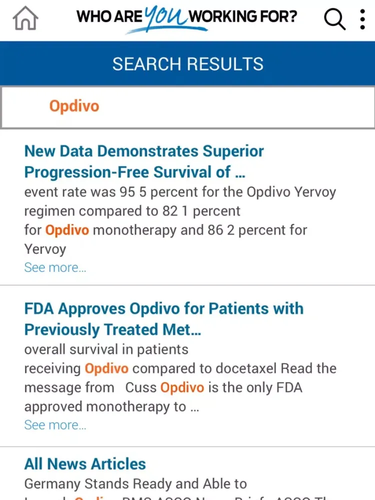Click highlighted Opdivo before 'compared to docetaxel'
Viewport: 375px width, 500px height.
[x=106, y=368]
